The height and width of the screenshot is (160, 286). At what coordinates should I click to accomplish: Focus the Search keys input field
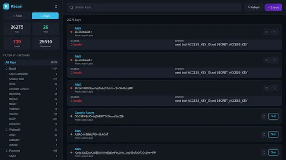click(x=154, y=7)
